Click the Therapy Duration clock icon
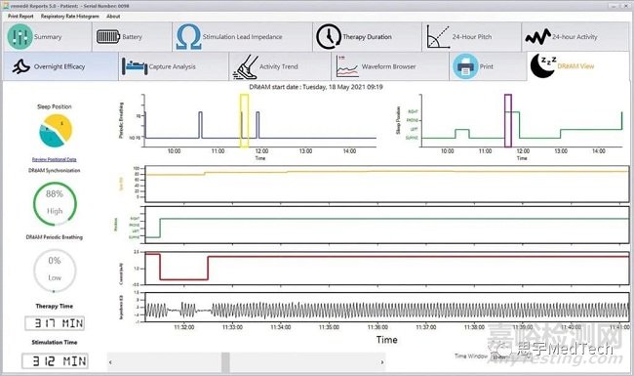Image resolution: width=634 pixels, height=376 pixels. [x=329, y=37]
